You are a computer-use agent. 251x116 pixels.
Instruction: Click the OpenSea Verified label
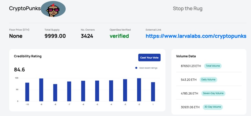coord(120,30)
